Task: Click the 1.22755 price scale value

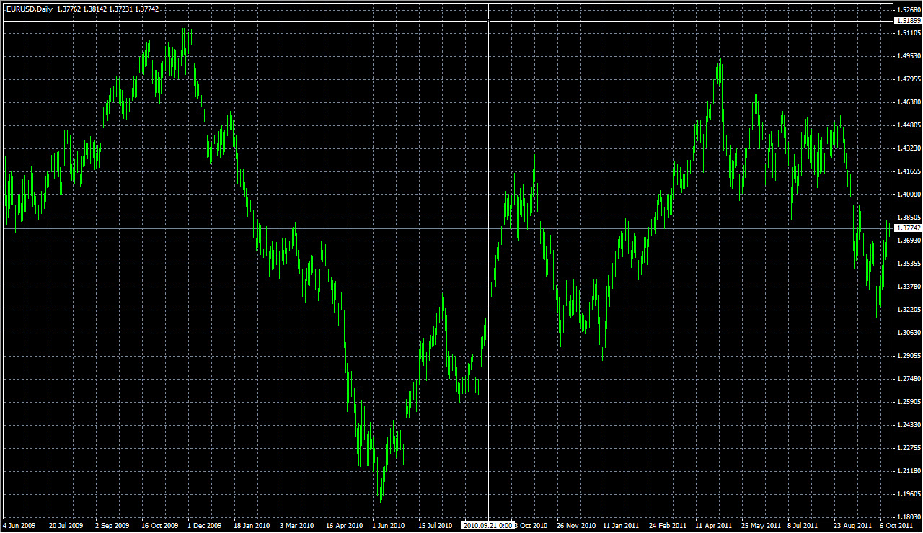Action: click(909, 448)
